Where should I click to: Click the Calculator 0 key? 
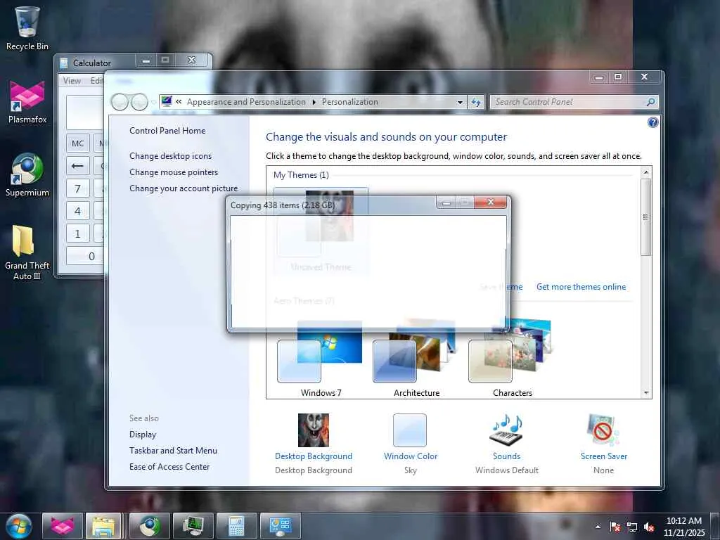(x=85, y=256)
